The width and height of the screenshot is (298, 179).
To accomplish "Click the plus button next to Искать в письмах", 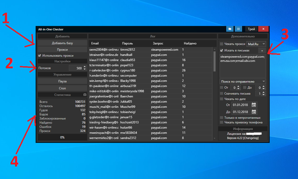I will point(262,50).
